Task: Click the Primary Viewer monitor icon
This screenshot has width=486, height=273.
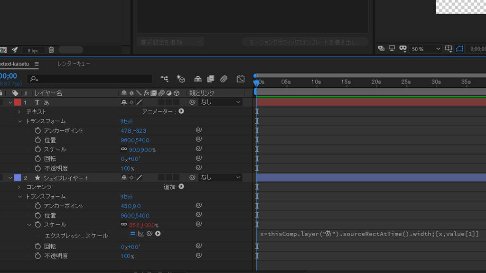Action: point(392,49)
